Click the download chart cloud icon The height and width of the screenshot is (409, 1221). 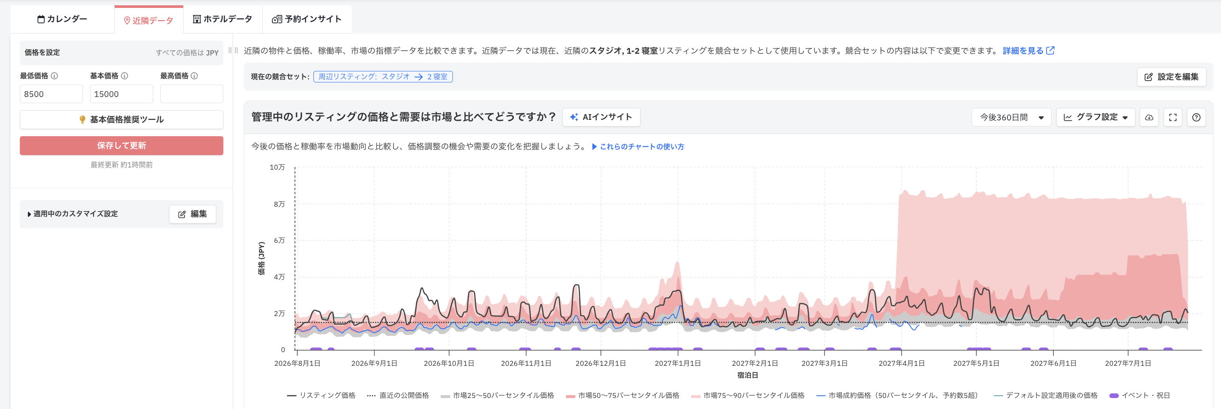point(1149,117)
